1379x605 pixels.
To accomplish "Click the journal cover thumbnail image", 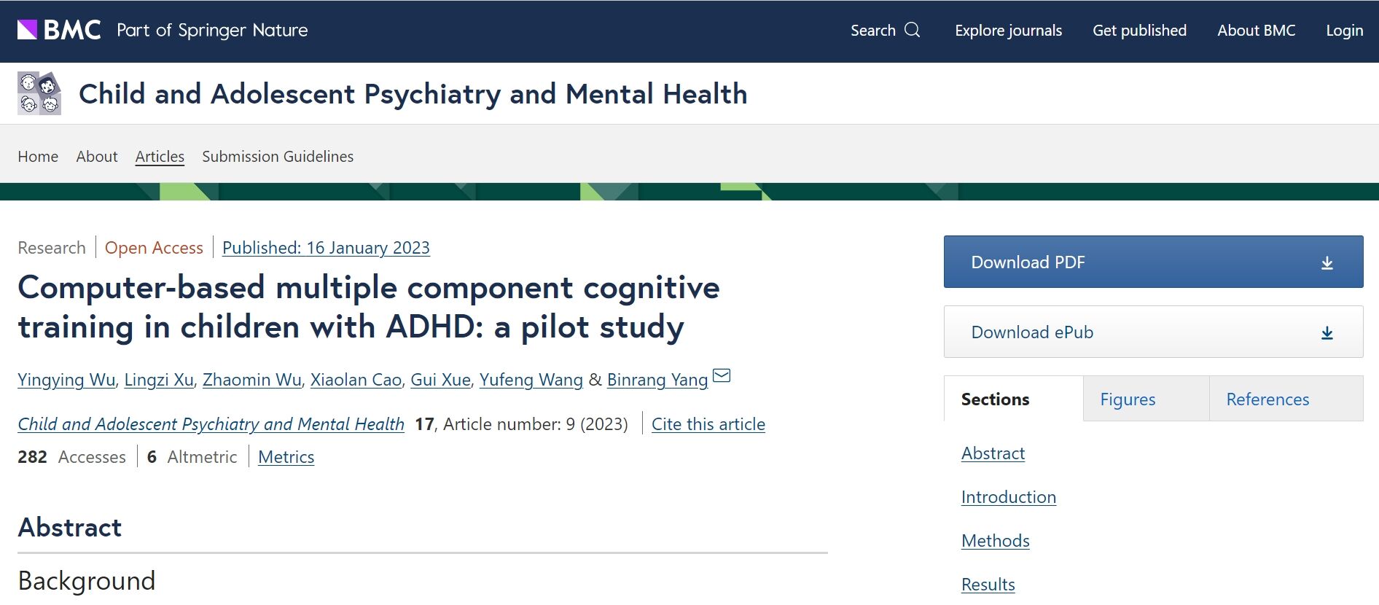I will coord(39,93).
